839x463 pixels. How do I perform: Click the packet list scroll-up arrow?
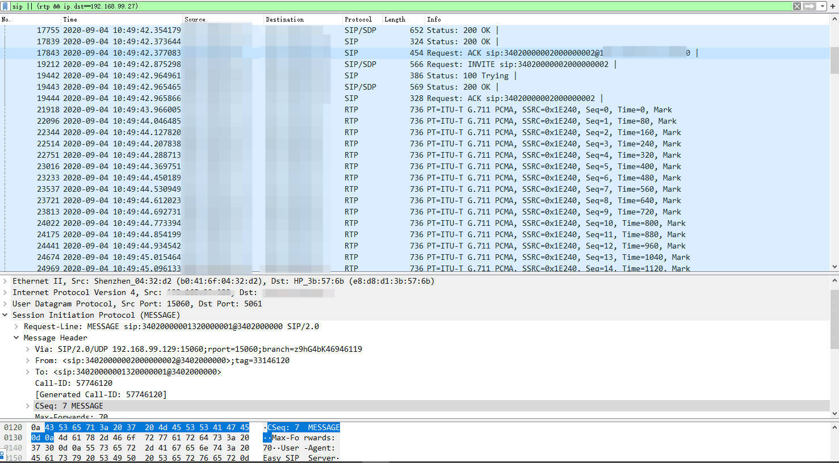click(x=834, y=19)
